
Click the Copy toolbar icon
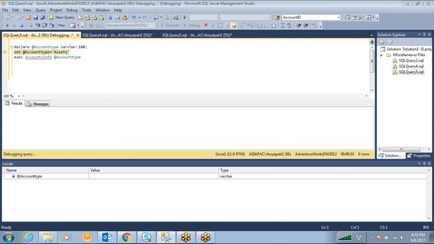click(117, 18)
